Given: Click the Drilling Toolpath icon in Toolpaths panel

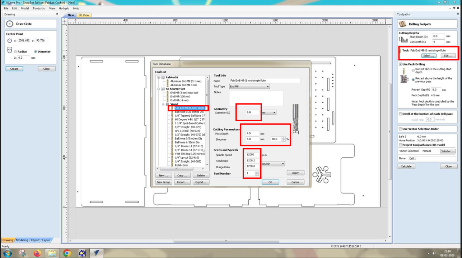Looking at the screenshot, I should click(x=403, y=24).
